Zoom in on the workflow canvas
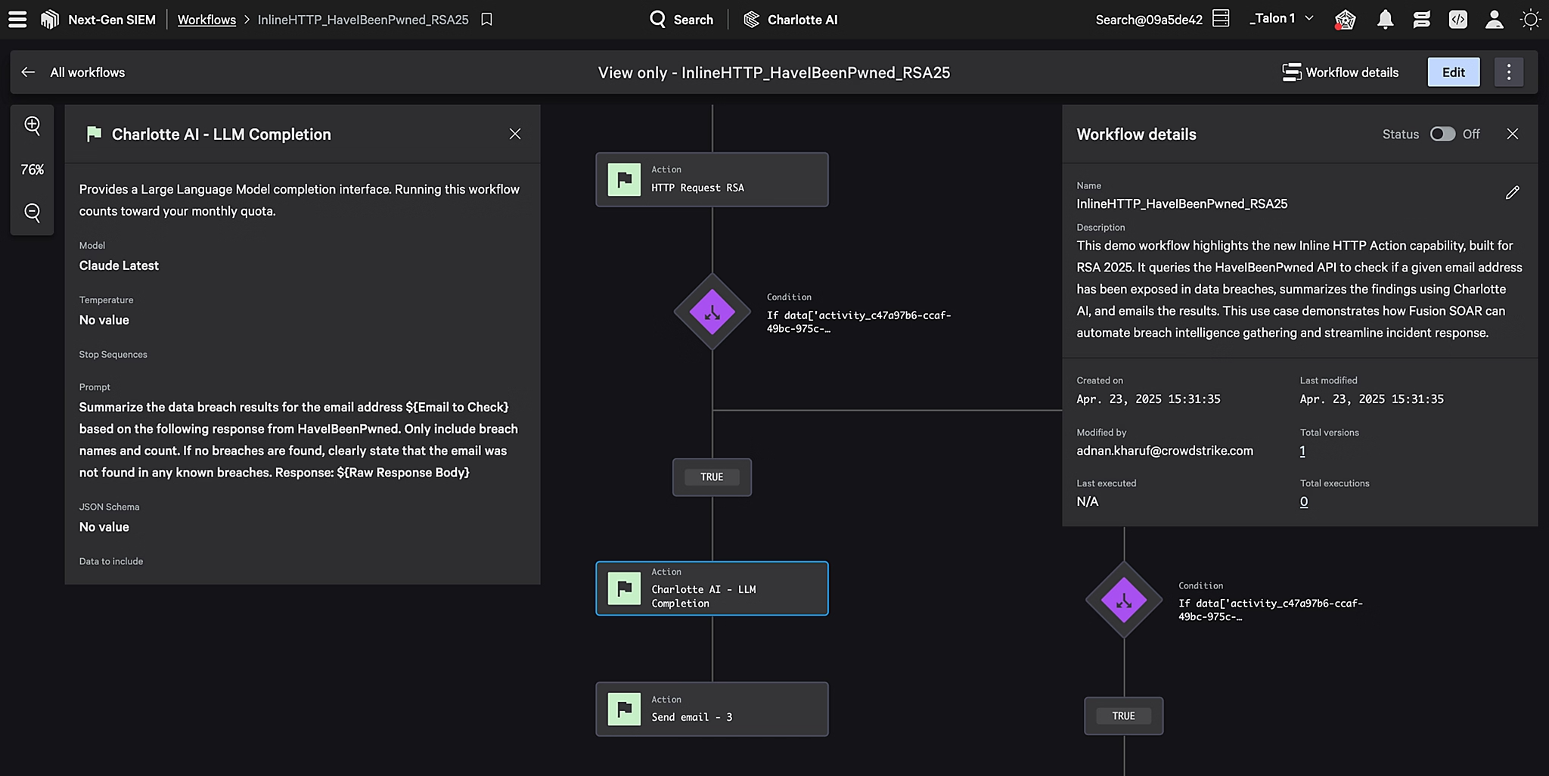The width and height of the screenshot is (1549, 776). pos(33,126)
